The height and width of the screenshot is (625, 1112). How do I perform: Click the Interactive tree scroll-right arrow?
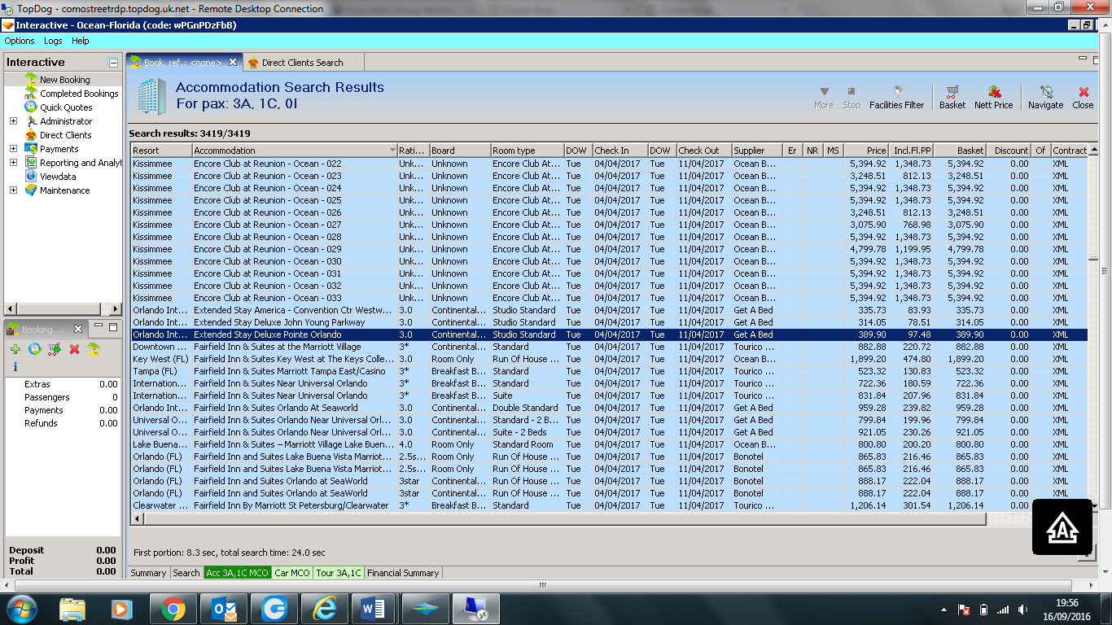[x=115, y=309]
